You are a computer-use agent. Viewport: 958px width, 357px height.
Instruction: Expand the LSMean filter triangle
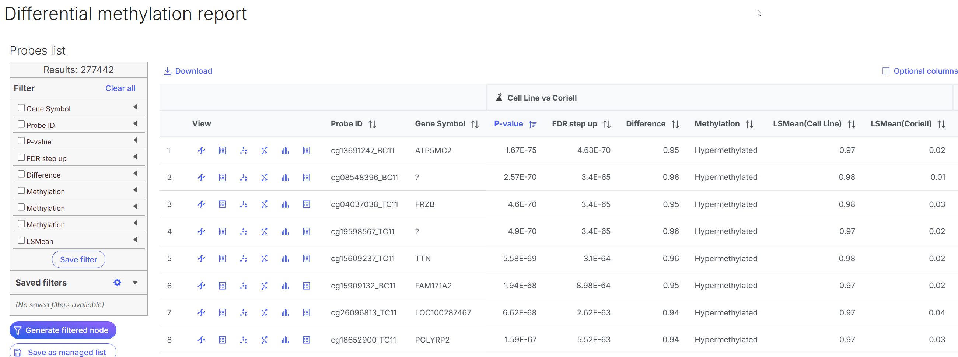135,240
